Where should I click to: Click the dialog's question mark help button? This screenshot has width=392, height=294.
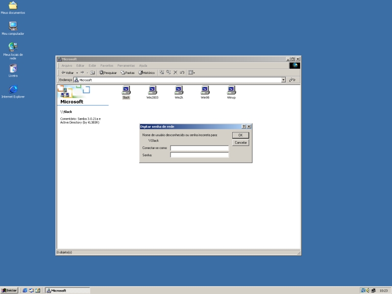coord(244,126)
